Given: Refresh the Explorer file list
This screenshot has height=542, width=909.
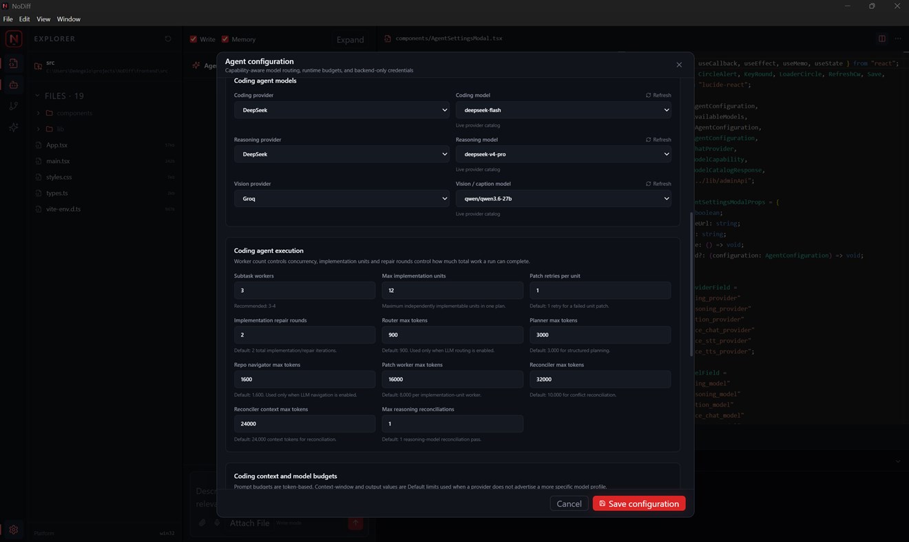Looking at the screenshot, I should click(167, 39).
